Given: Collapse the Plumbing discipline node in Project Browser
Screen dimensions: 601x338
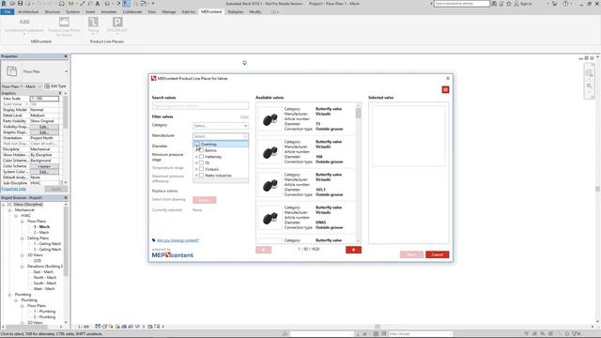Looking at the screenshot, I should tap(9, 295).
